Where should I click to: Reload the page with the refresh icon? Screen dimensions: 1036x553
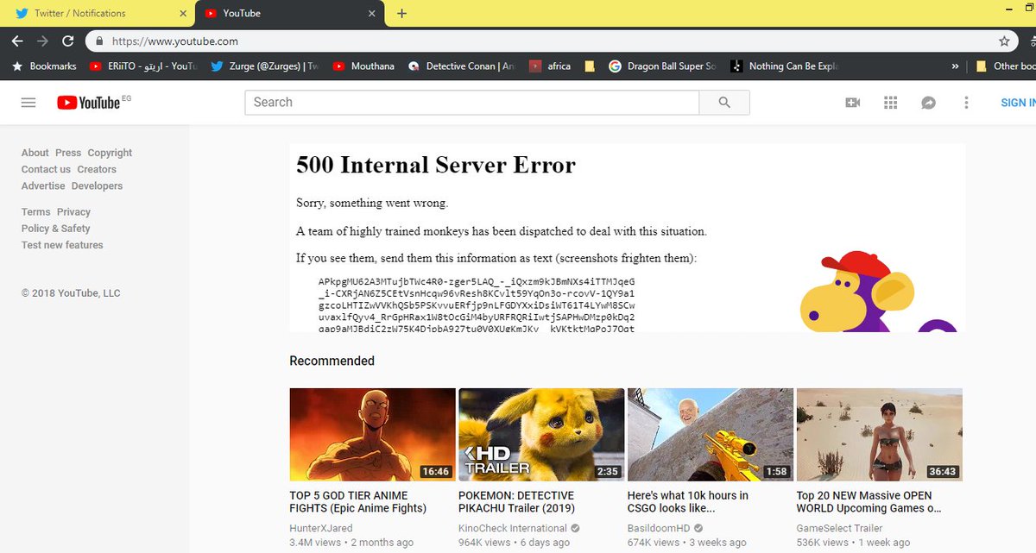tap(67, 41)
